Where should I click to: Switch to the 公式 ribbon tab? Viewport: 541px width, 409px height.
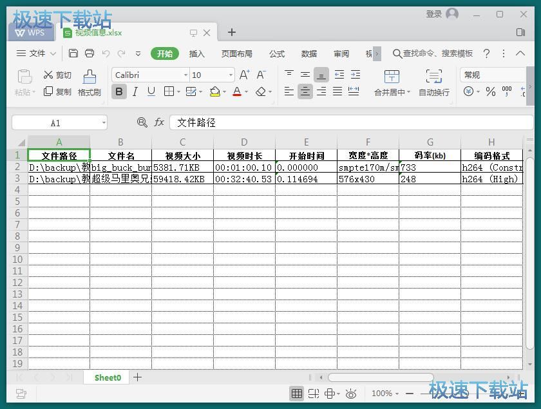point(277,53)
